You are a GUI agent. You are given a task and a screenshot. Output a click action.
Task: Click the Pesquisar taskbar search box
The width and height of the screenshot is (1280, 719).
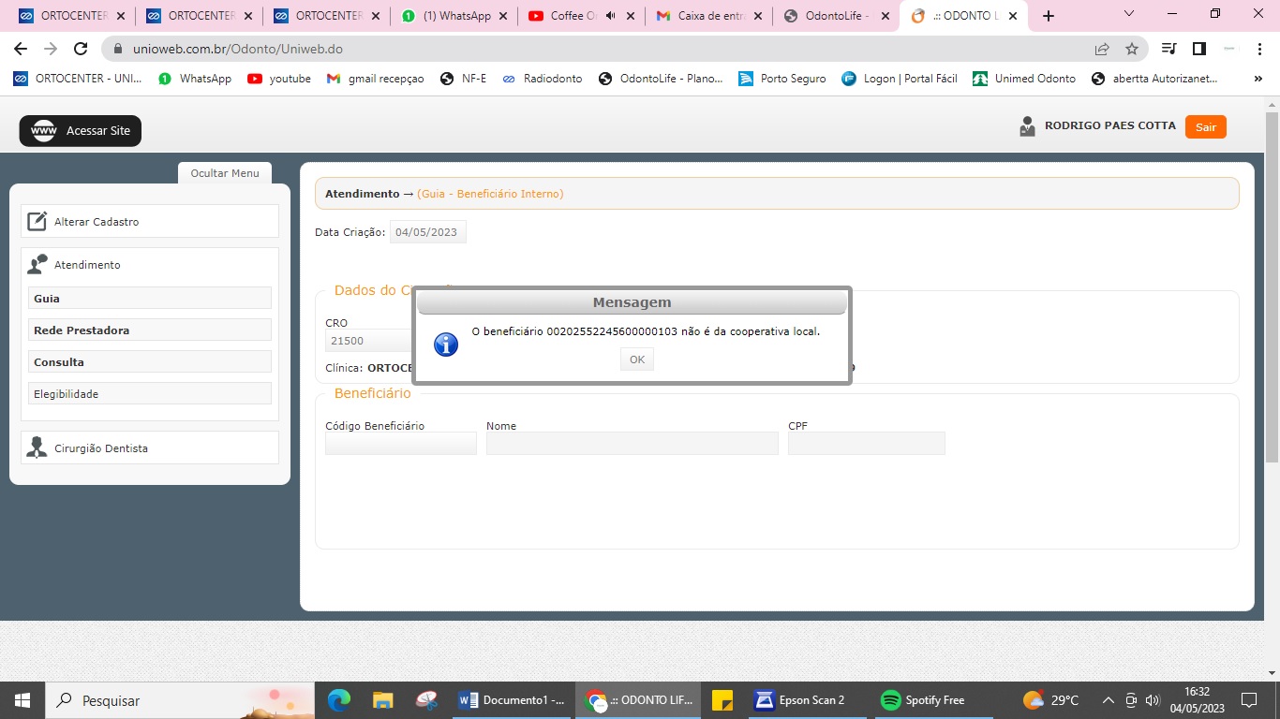(x=180, y=700)
